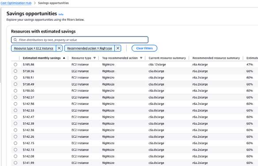This screenshot has width=258, height=166.
Task: Click the ascending sort arrow on savings column
Action: coord(64,58)
